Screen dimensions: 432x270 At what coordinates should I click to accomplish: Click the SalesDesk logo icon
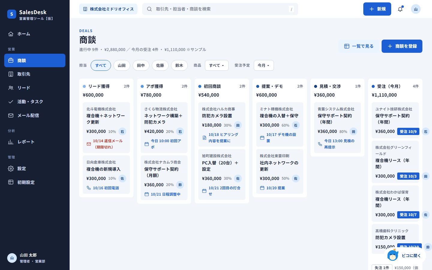pyautogui.click(x=12, y=14)
